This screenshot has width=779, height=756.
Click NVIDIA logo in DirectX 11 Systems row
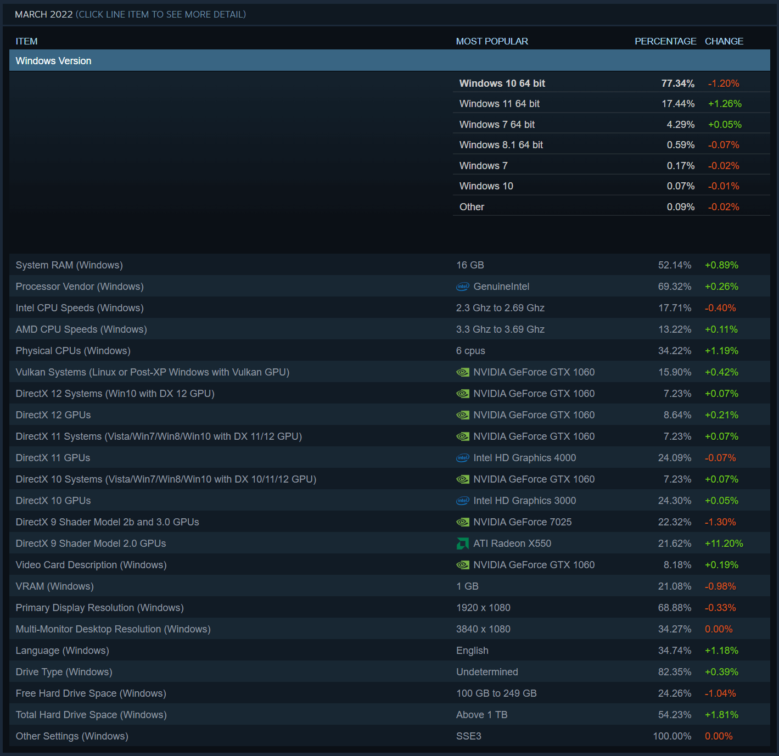[x=463, y=436]
